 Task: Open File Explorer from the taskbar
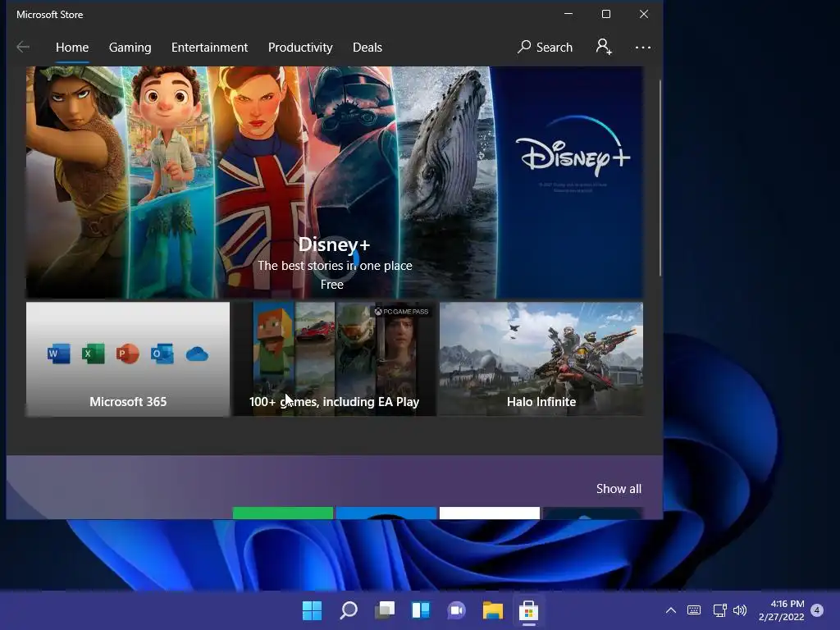[x=492, y=610]
